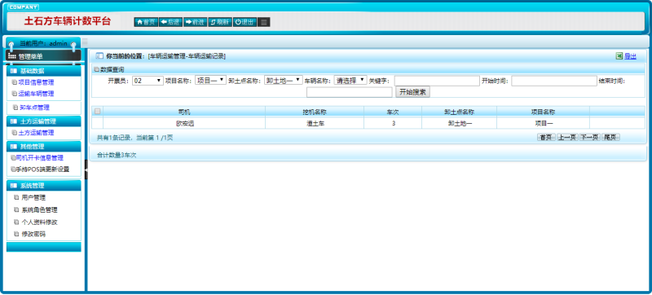Image resolution: width=652 pixels, height=295 pixels.
Task: Open the 卸土点名称 dropdown
Action: tap(283, 81)
